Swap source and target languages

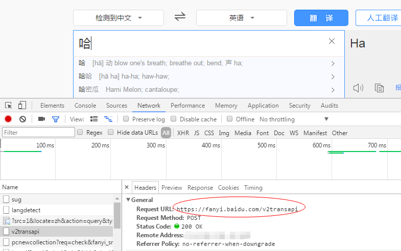pyautogui.click(x=180, y=17)
